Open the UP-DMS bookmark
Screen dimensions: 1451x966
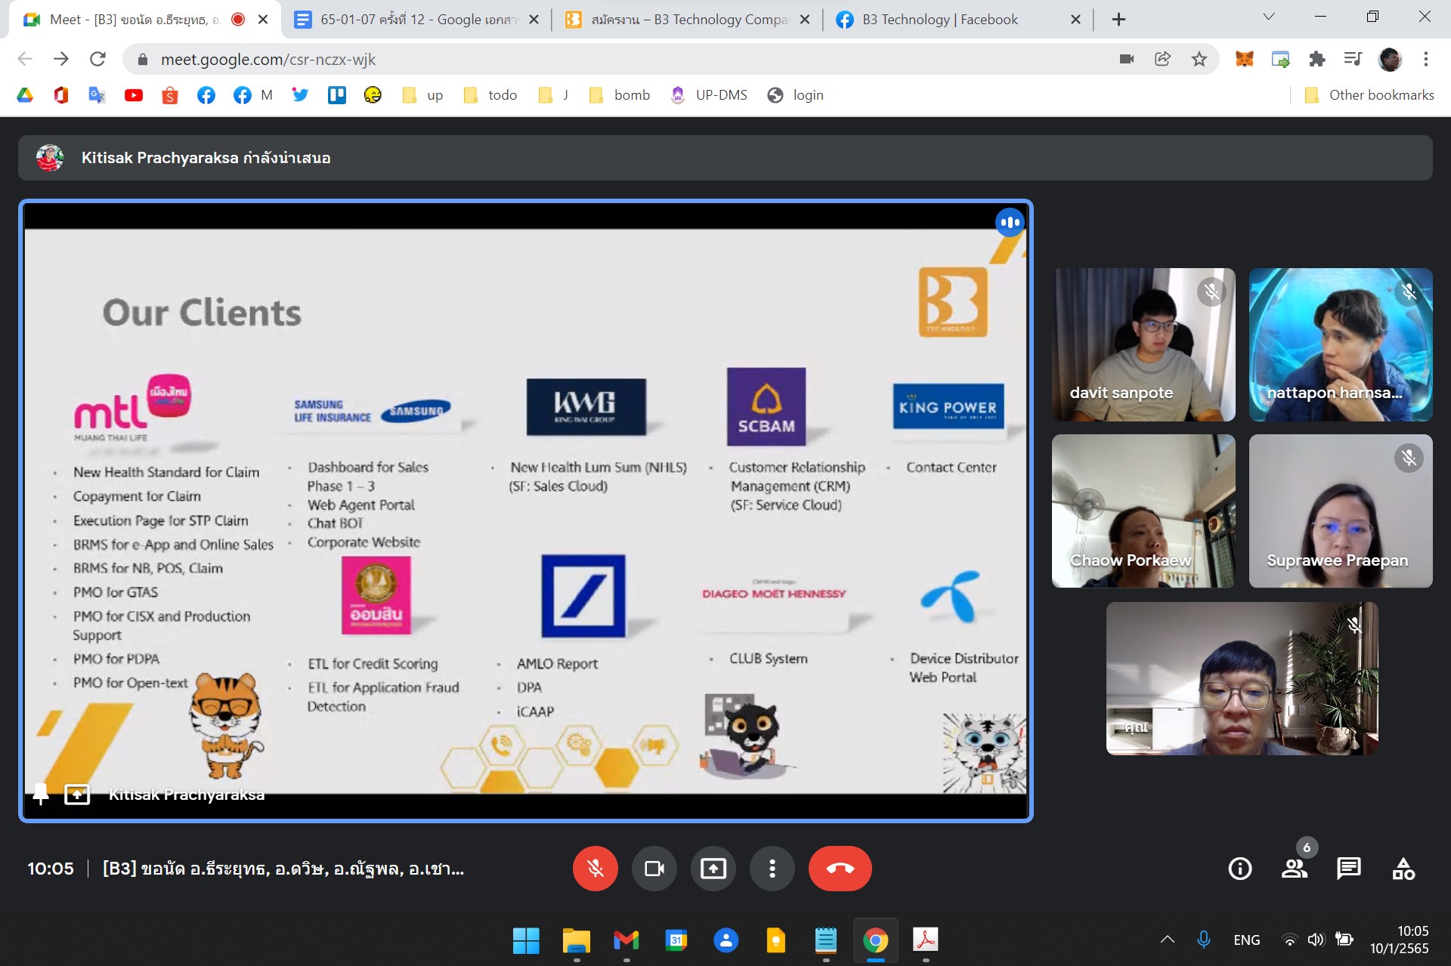click(709, 95)
